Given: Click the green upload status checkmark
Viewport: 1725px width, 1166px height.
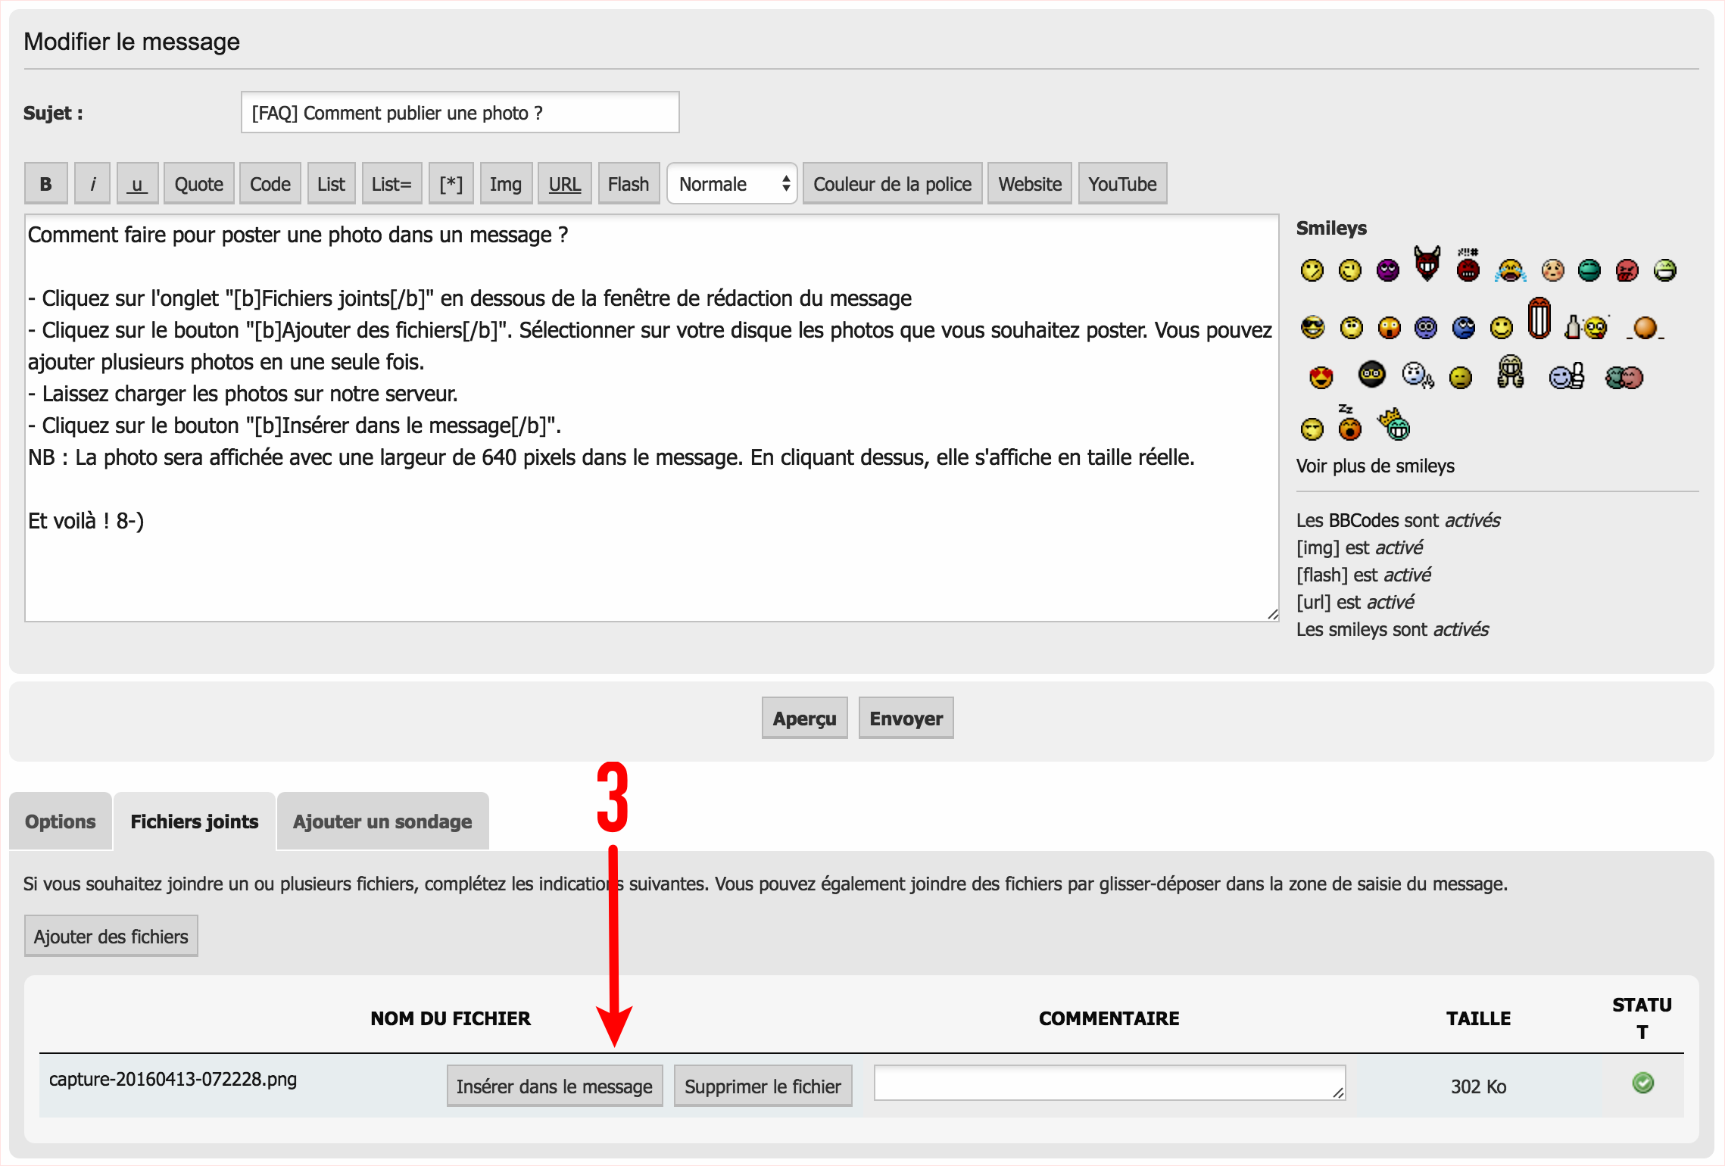Looking at the screenshot, I should point(1642,1083).
